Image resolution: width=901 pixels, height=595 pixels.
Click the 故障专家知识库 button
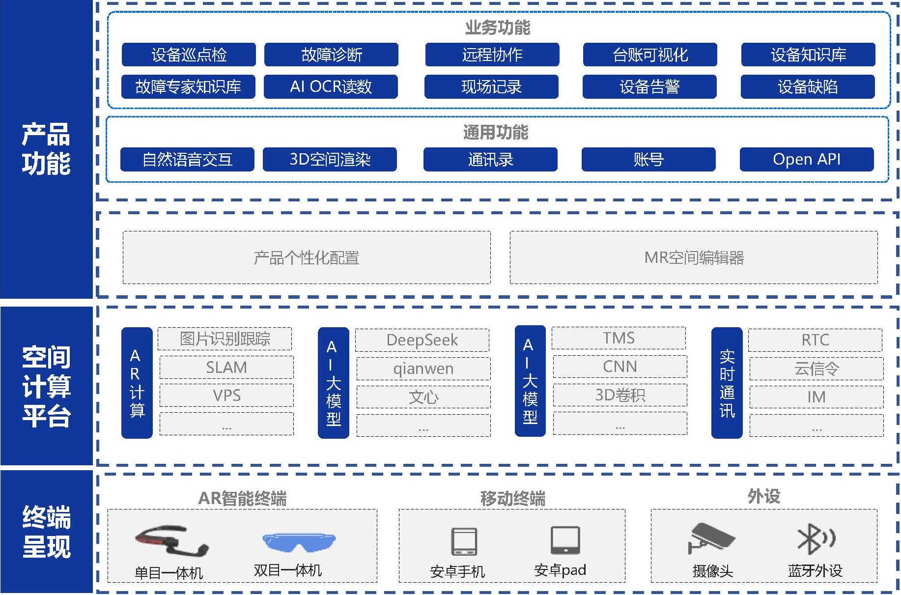click(x=188, y=87)
